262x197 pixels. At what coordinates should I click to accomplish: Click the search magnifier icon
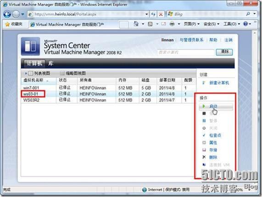pos(248,14)
